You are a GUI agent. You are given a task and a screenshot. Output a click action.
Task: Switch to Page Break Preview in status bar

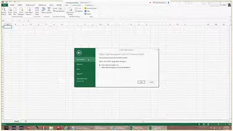208,124
